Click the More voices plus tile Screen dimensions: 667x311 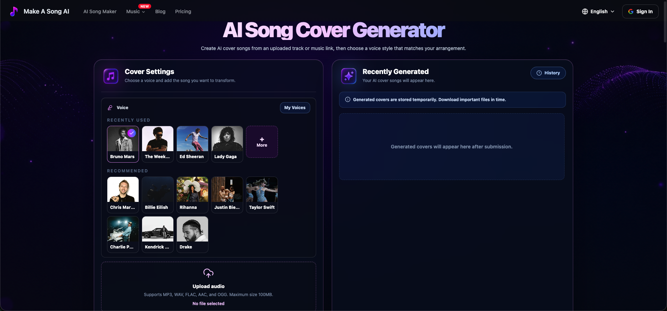click(262, 142)
